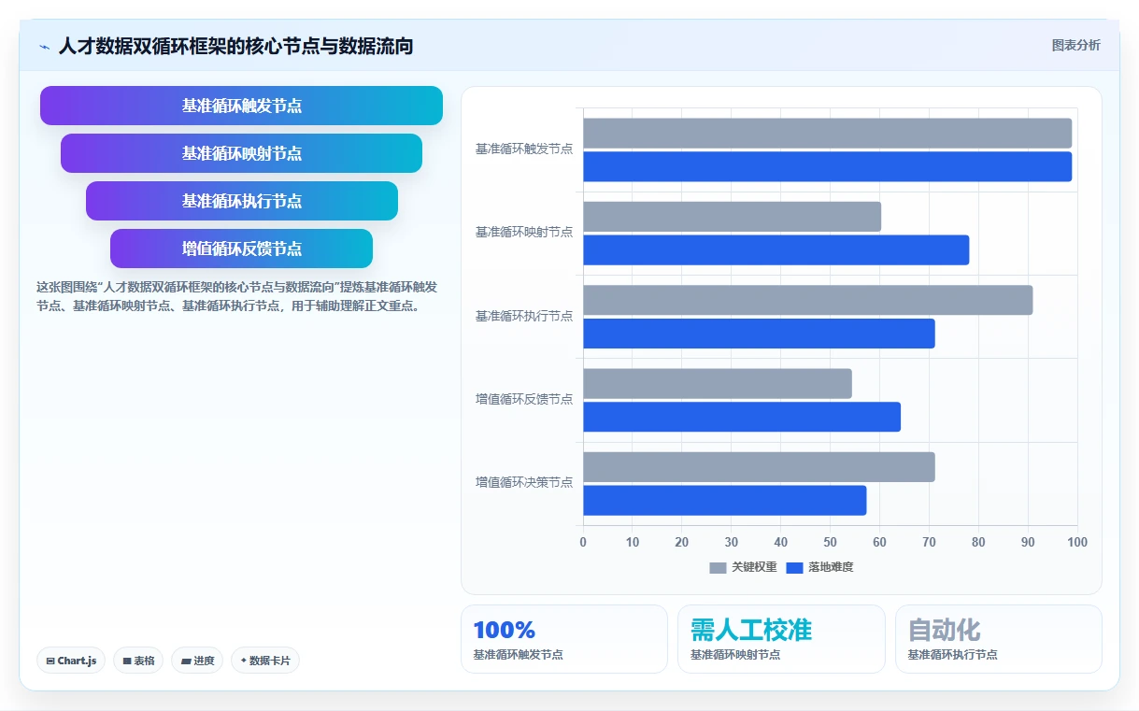Click the 图表分析 label in header
The height and width of the screenshot is (711, 1139).
click(1075, 45)
